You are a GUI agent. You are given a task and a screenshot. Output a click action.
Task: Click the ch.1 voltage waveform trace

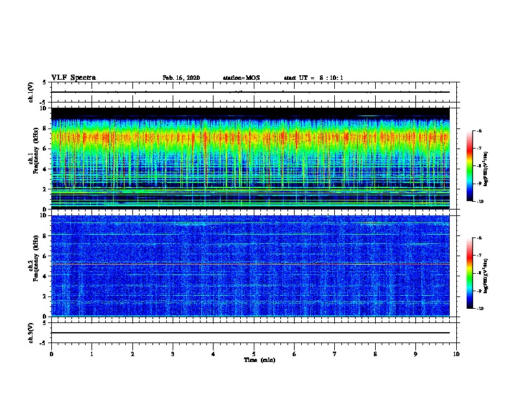click(x=251, y=92)
